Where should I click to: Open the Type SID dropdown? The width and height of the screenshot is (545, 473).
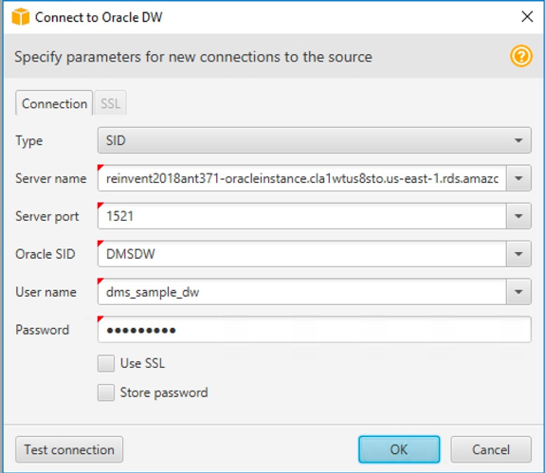pyautogui.click(x=315, y=140)
